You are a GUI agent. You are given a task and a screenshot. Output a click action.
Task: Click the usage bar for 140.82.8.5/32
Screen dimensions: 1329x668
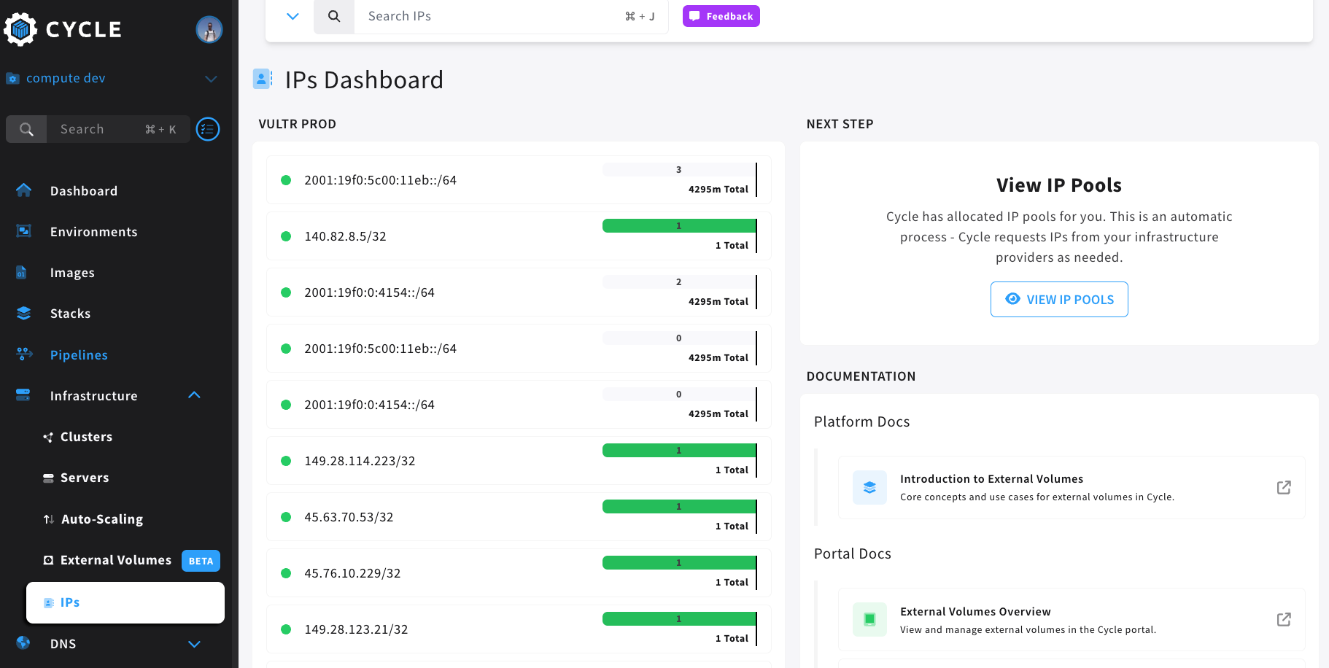click(678, 226)
